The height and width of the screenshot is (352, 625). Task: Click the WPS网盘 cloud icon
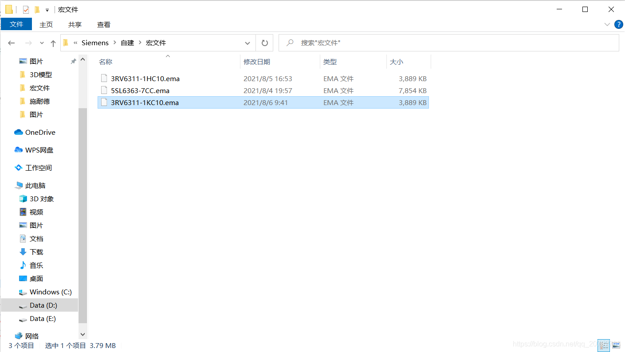click(19, 150)
